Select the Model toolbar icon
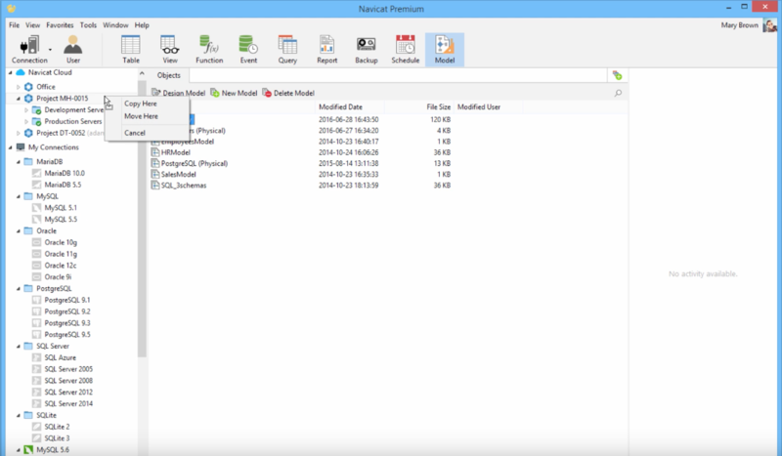This screenshot has height=456, width=782. [445, 50]
